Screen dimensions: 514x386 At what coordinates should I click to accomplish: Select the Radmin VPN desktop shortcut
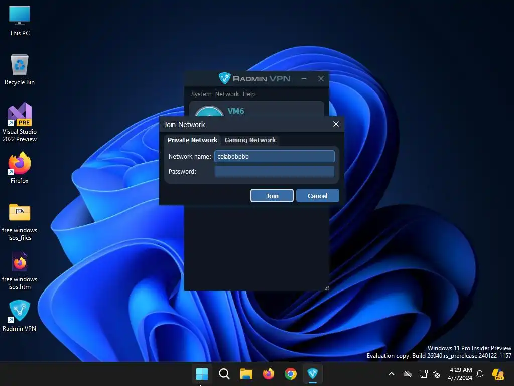point(20,316)
